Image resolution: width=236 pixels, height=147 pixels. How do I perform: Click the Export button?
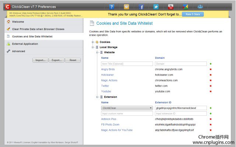(56, 60)
